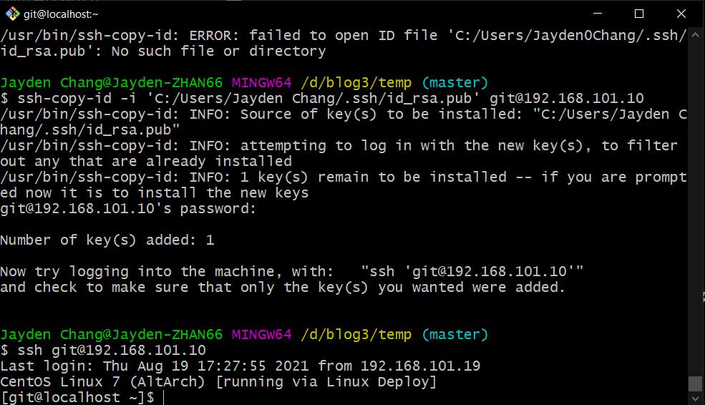Screen dimensions: 705x405
Task: Open the Git Bash icon system menu
Action: pyautogui.click(x=12, y=14)
